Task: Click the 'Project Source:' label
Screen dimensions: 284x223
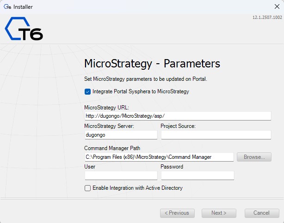Action: 178,126
